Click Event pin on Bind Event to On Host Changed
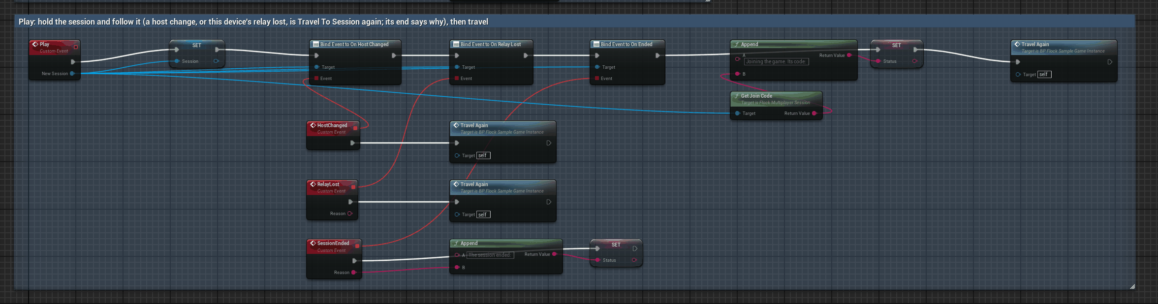Screen dimensions: 1158x304 (x=316, y=79)
